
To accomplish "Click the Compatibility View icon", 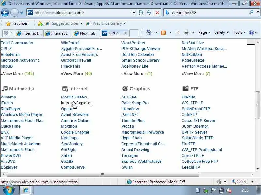I will [x=141, y=13].
